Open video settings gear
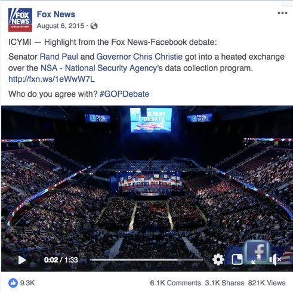Screen dimensions: 293x293 [218, 260]
